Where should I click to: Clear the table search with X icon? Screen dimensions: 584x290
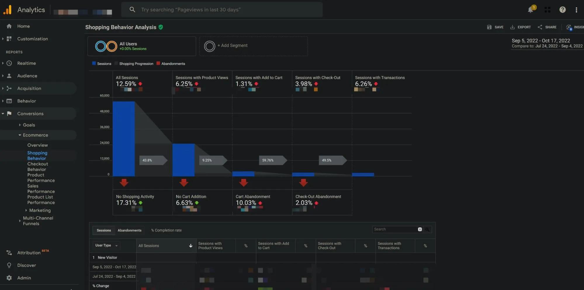[420, 229]
